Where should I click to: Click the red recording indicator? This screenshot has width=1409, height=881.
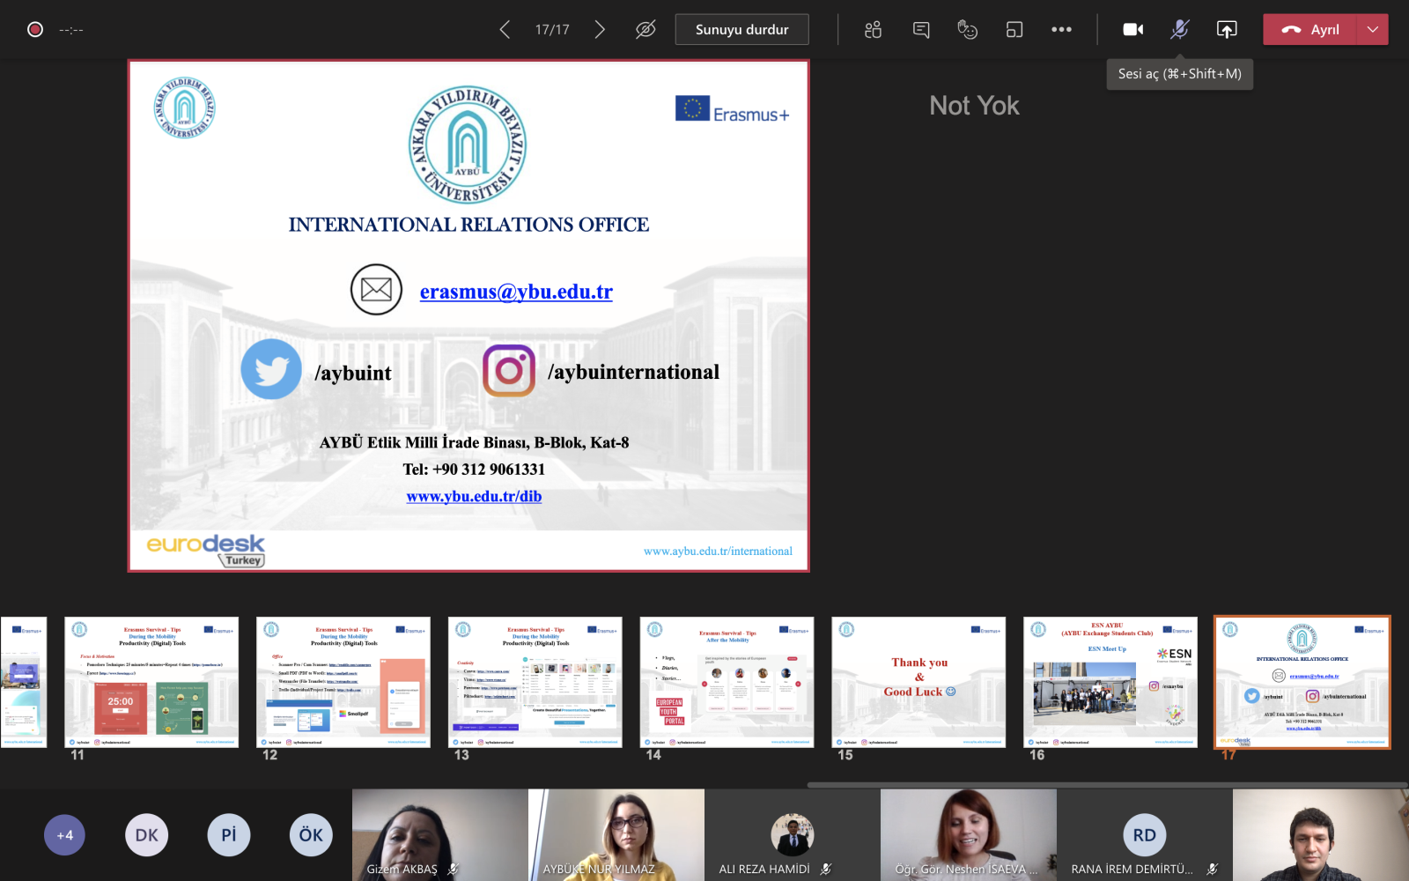point(35,30)
